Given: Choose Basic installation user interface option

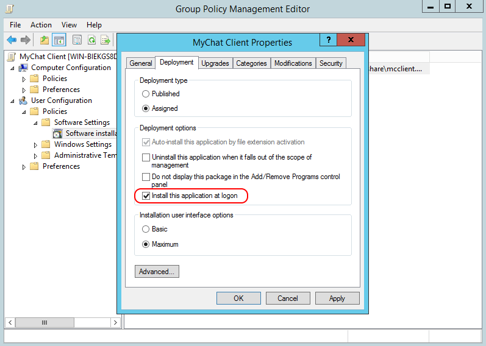Looking at the screenshot, I should pos(145,229).
